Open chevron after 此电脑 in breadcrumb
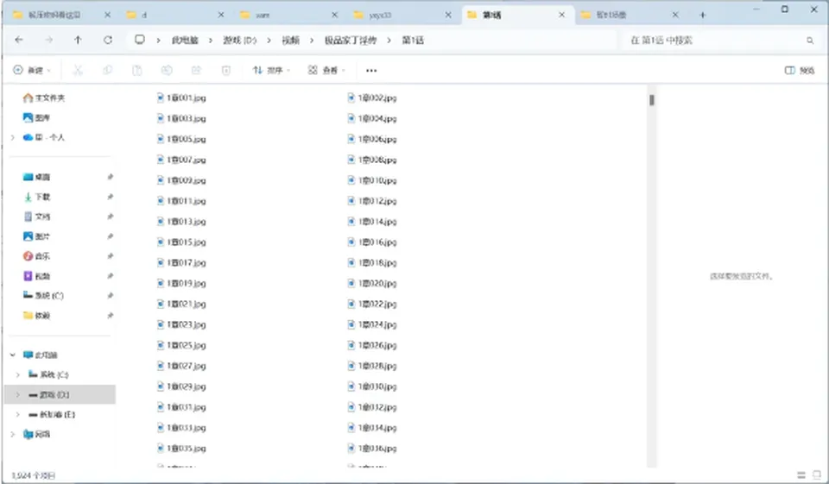The width and height of the screenshot is (829, 484). tap(211, 41)
